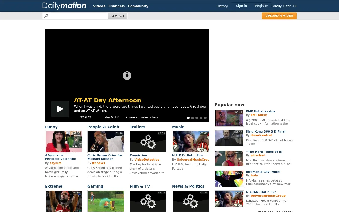Open the EMF Unbelievable thumbnail
The width and height of the screenshot is (339, 212).
coord(229,118)
